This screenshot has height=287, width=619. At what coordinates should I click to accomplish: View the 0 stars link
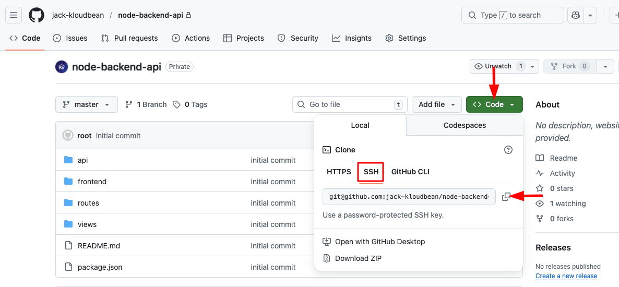pos(555,188)
